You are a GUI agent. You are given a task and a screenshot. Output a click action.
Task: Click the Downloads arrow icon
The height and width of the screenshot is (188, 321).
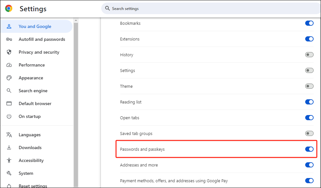[x=9, y=148]
